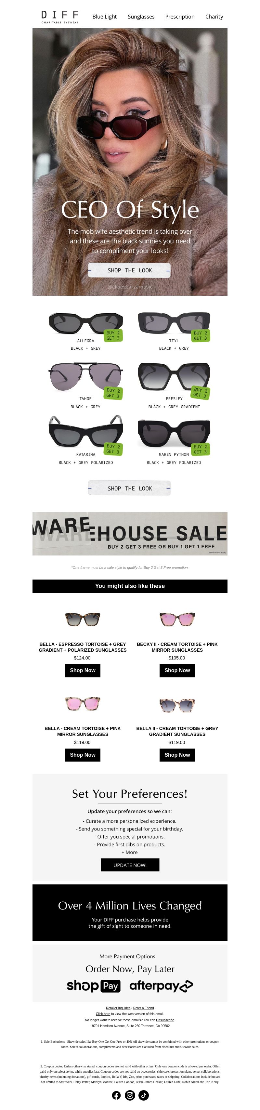Open the Sunglasses menu item
The width and height of the screenshot is (260, 1110).
click(x=141, y=16)
